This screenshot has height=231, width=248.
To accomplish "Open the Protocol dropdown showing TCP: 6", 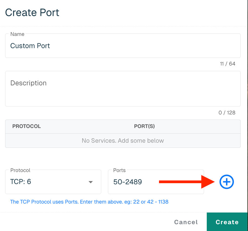I will pos(53,182).
